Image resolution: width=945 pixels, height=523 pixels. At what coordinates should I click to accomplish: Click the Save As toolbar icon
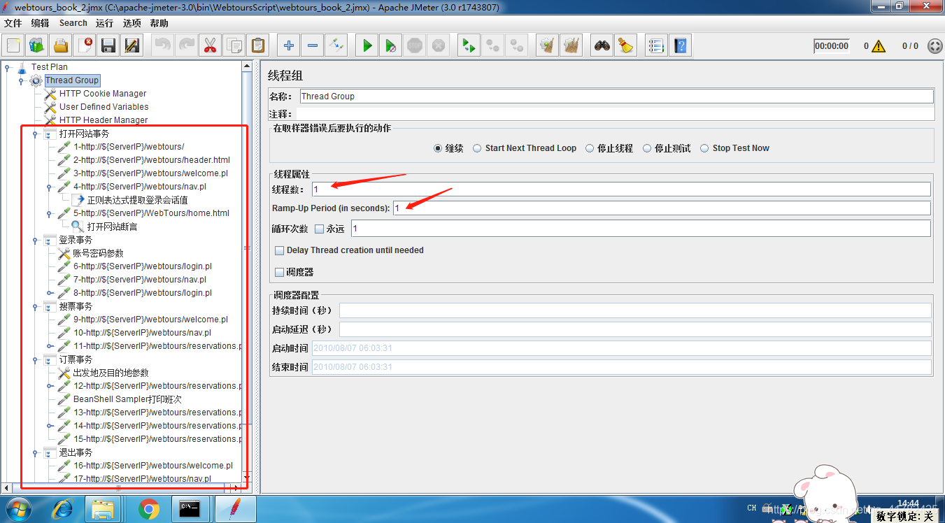132,46
